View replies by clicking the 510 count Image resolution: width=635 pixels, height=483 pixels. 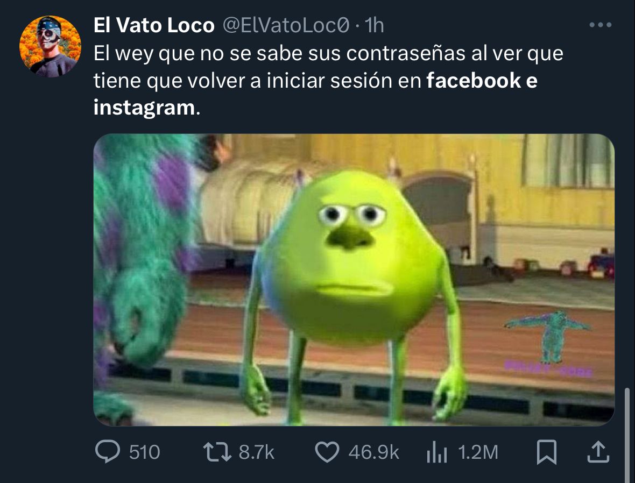(x=145, y=452)
